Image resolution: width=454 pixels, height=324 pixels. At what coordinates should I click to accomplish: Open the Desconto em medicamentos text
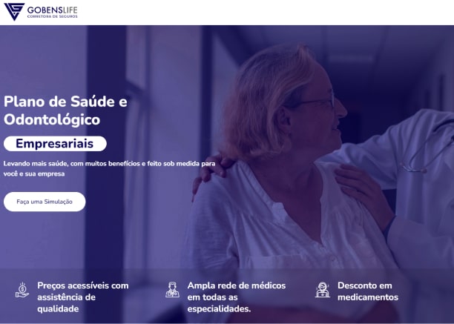(368, 291)
